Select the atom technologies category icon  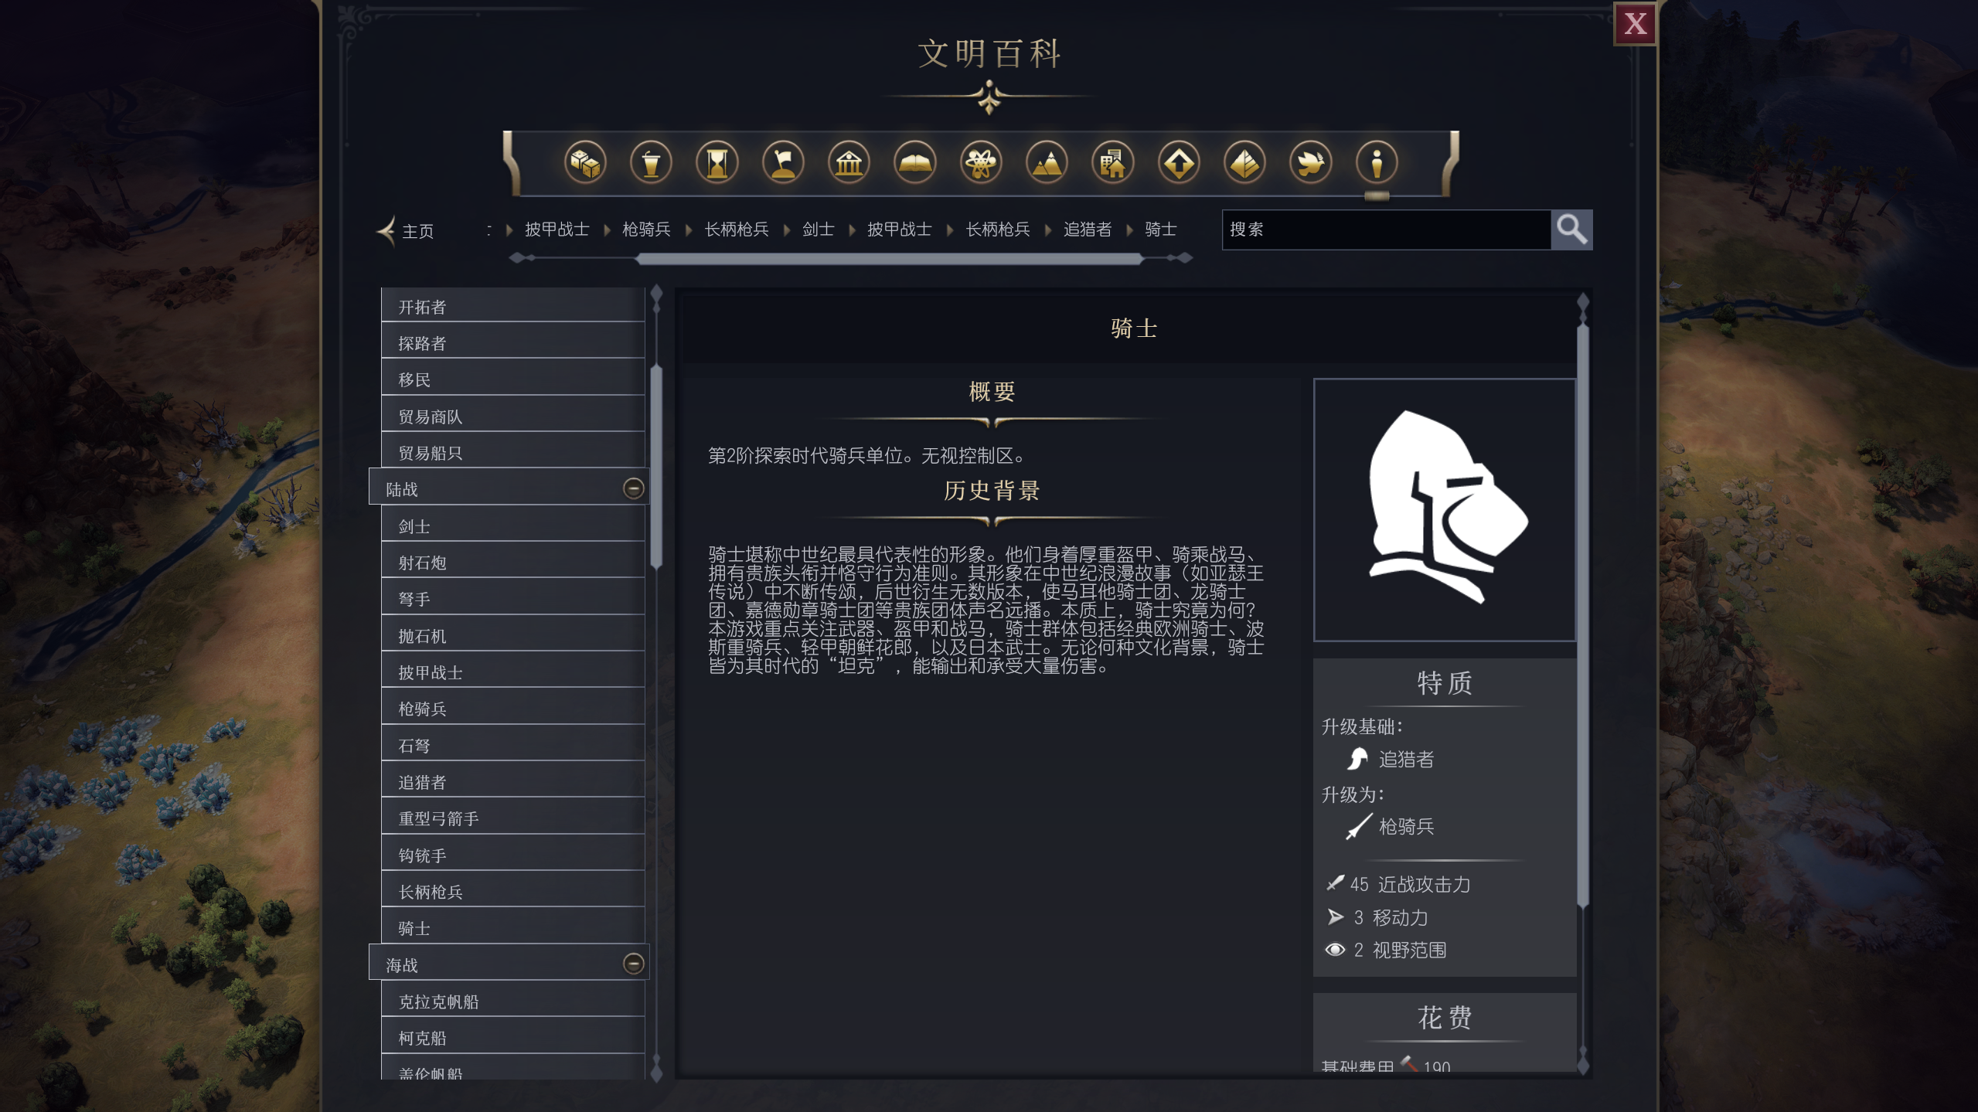point(981,163)
